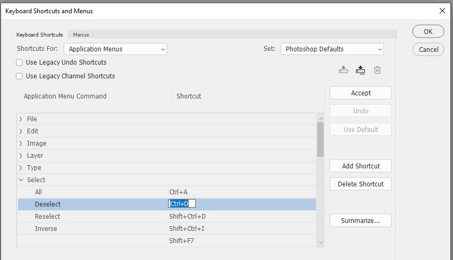Click the trash icon to delete set
This screenshot has height=260, width=453.
[x=377, y=70]
